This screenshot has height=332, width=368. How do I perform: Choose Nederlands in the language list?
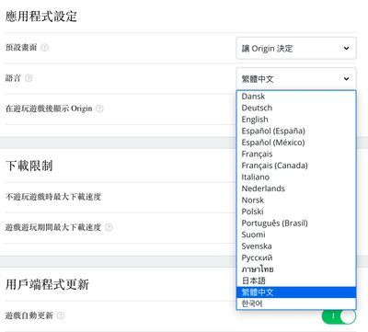[x=296, y=189]
